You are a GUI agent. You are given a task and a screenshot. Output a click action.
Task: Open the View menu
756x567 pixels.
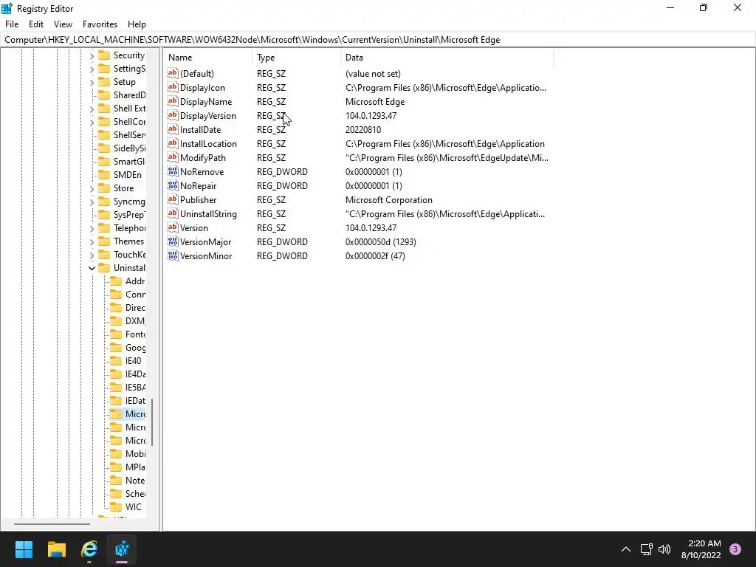tap(63, 24)
